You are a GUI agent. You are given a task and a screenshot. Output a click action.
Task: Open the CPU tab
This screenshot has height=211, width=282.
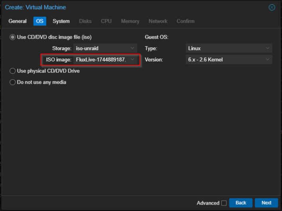(106, 21)
